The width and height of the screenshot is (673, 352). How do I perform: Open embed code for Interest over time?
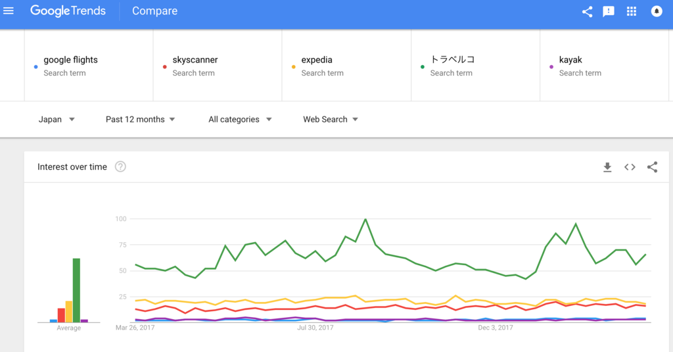[x=630, y=167]
